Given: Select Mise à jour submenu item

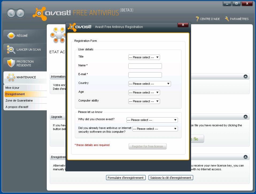Looking at the screenshot, I should coord(25,88).
